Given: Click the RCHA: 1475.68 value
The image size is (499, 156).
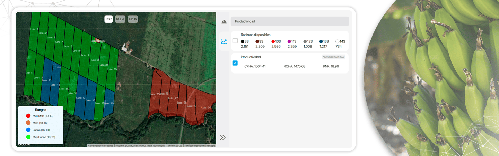Looking at the screenshot, I should (294, 66).
